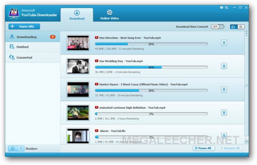Click the scrollbar down arrow
This screenshot has width=257, height=165.
(x=246, y=141)
